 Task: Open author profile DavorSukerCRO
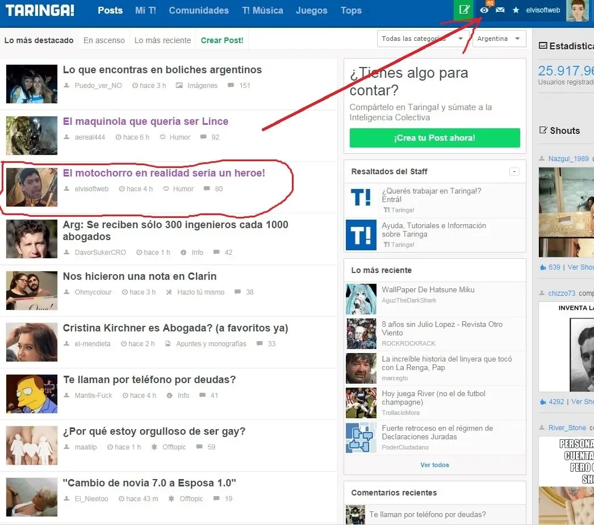[100, 253]
